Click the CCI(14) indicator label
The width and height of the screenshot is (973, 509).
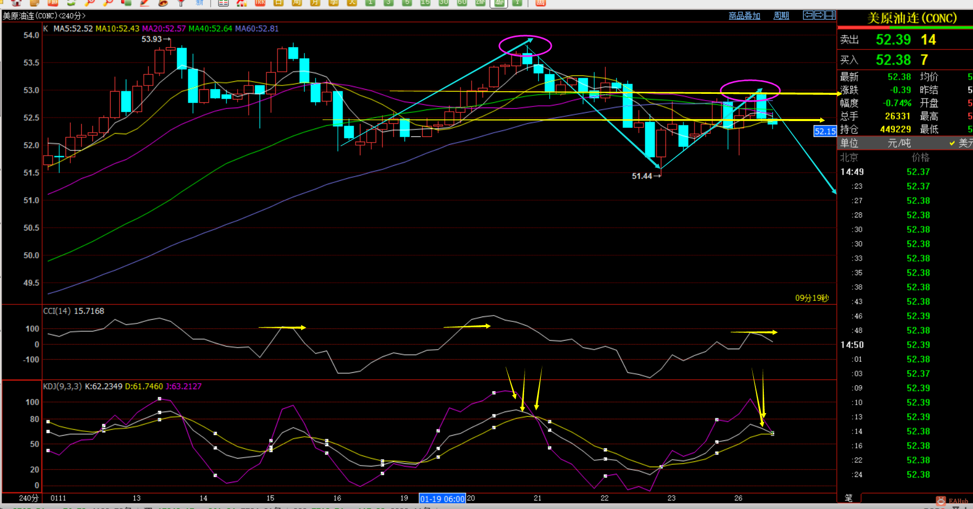(x=57, y=311)
